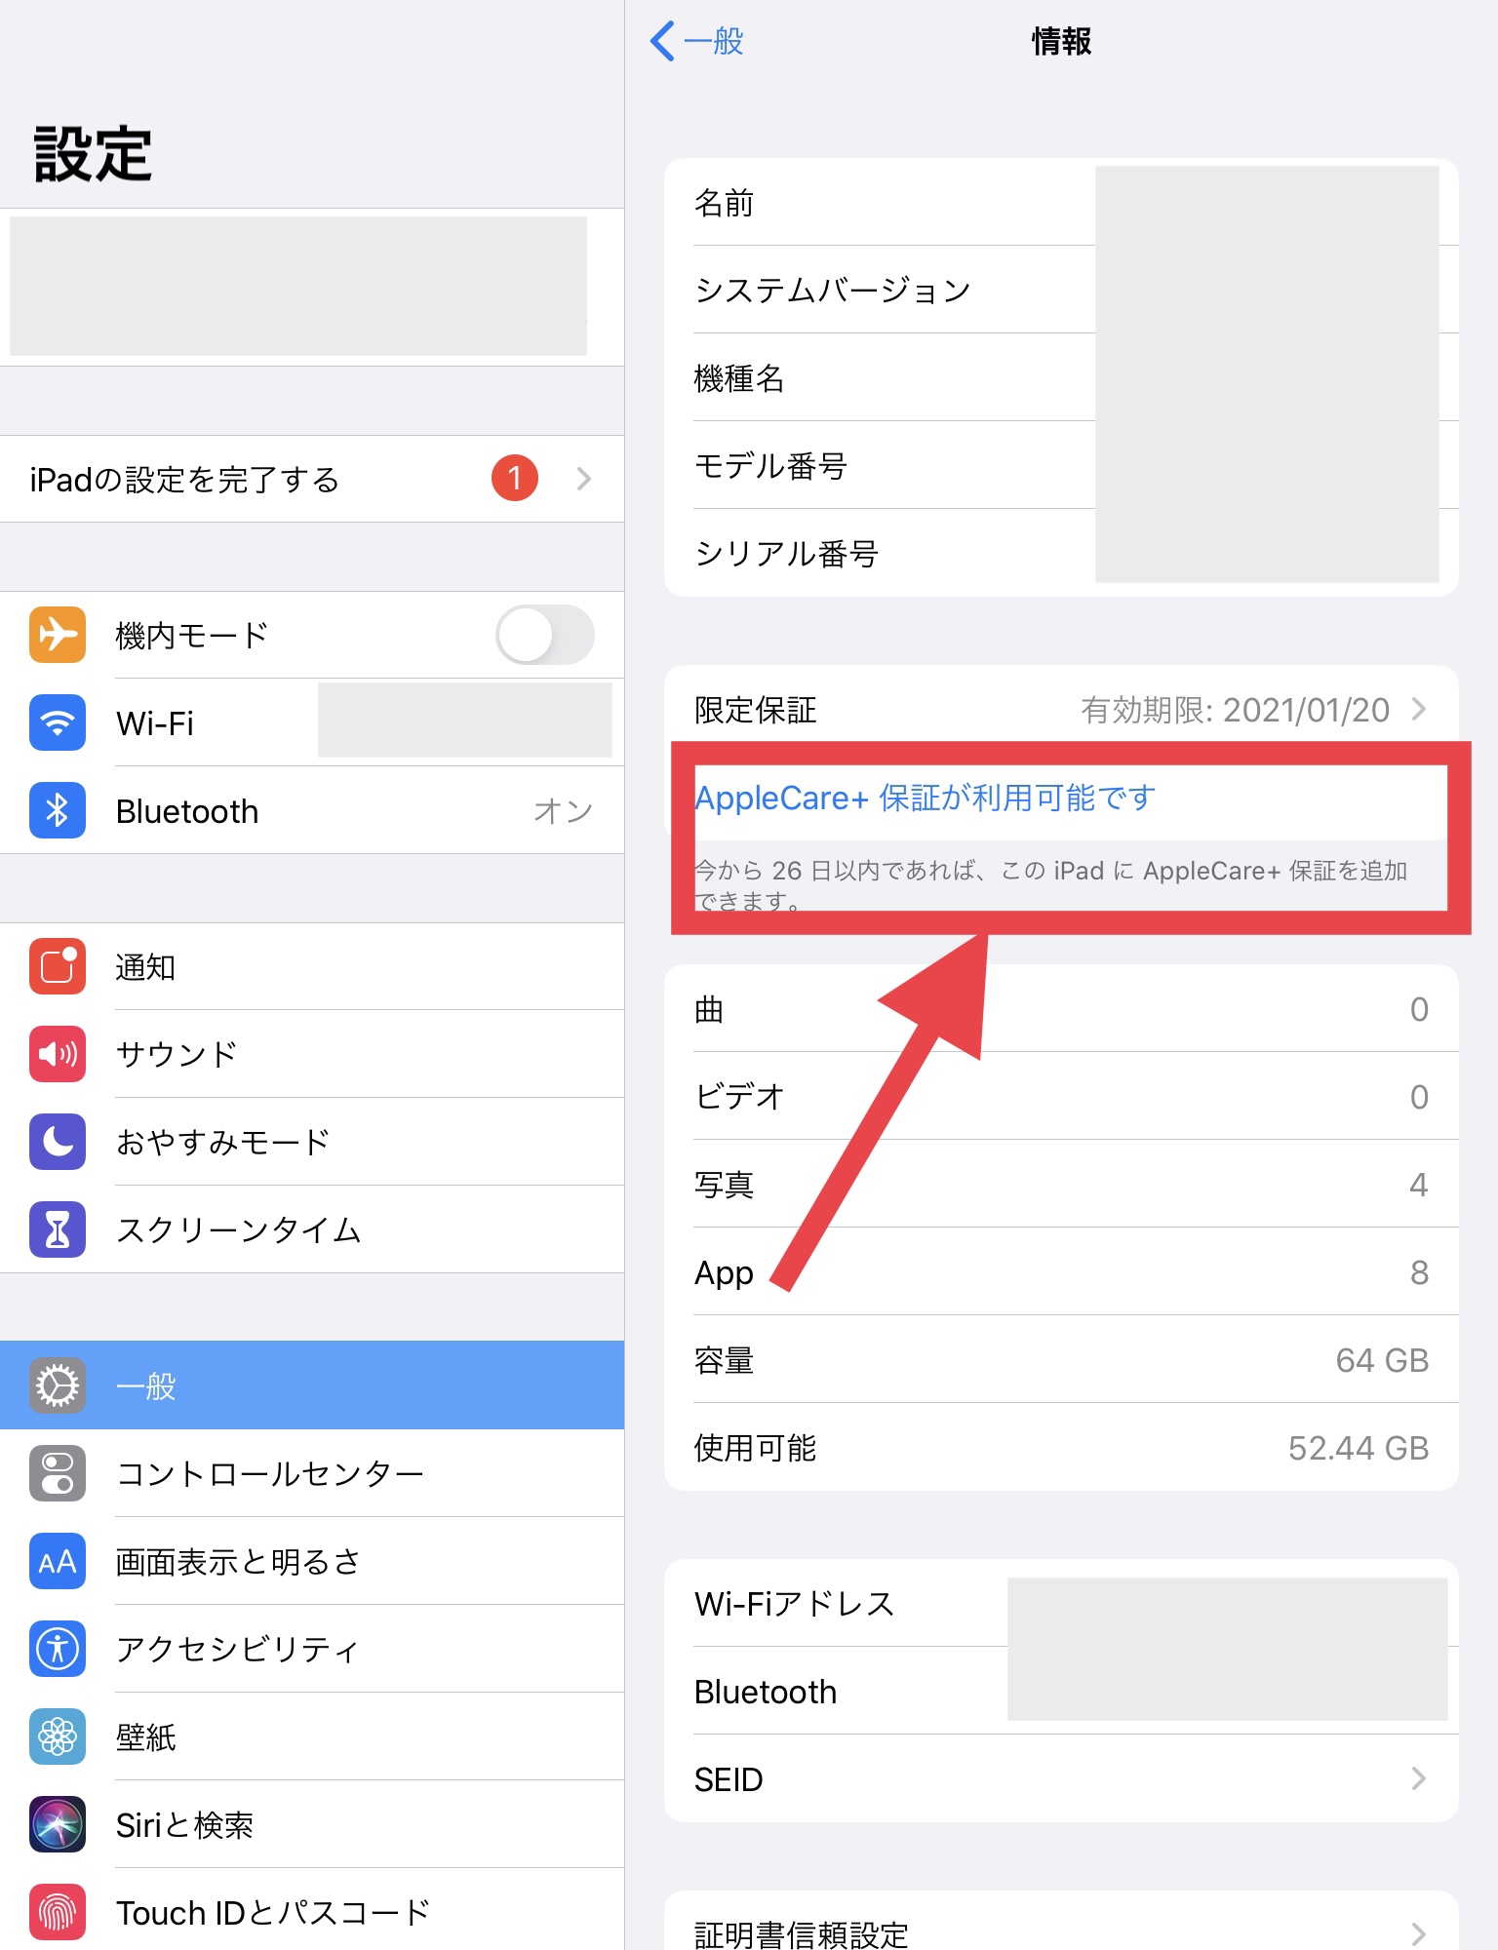Tap the Touch IDとパスコード fingerprint icon
The width and height of the screenshot is (1498, 1950).
58,1912
